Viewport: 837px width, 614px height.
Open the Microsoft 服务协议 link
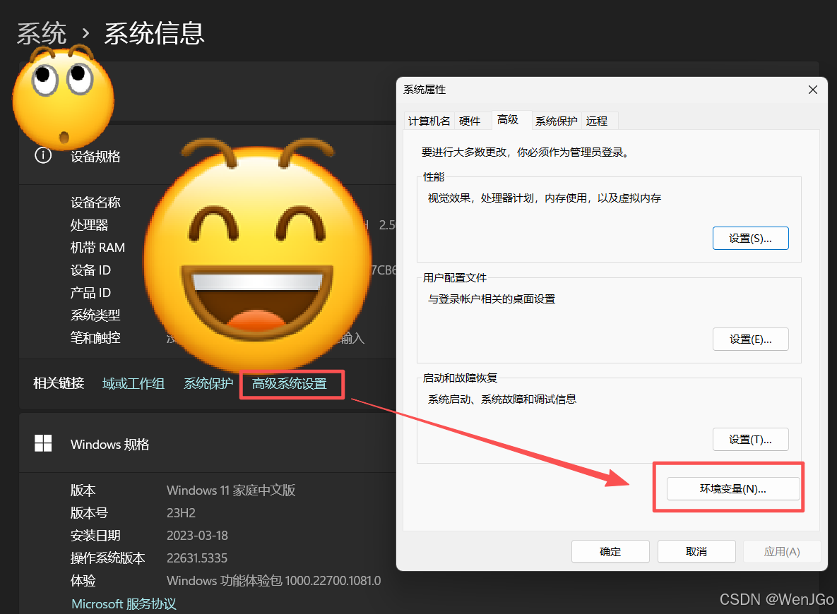(x=124, y=604)
